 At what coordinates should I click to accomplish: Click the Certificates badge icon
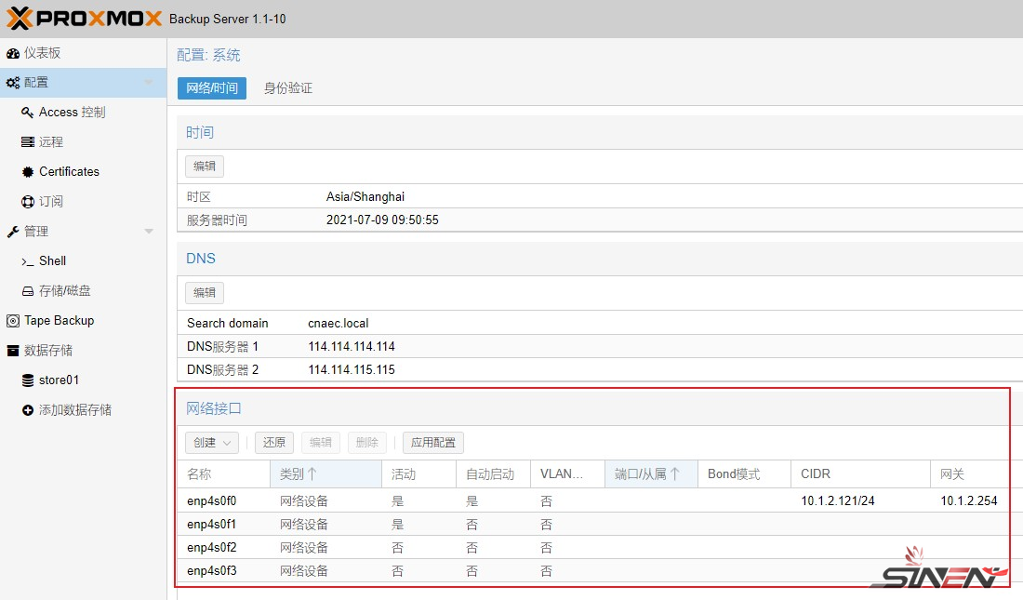pyautogui.click(x=27, y=172)
